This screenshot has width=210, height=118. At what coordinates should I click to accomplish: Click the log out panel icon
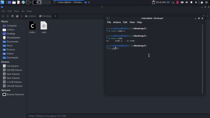[x=206, y=2]
